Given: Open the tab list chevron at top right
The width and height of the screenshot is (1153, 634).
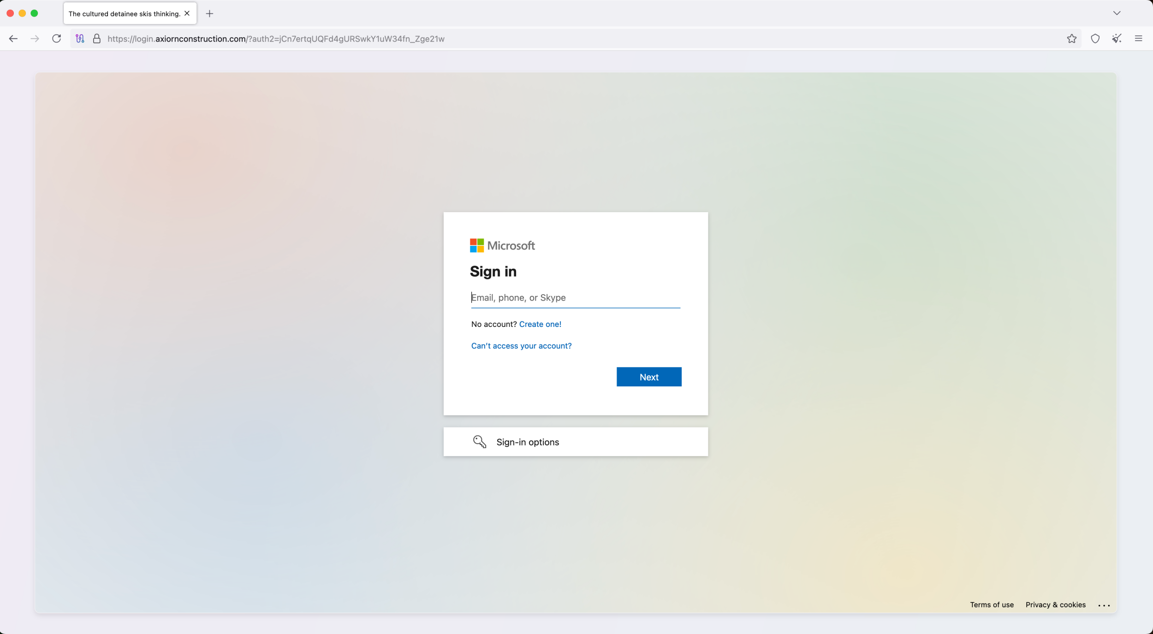Looking at the screenshot, I should pyautogui.click(x=1117, y=13).
